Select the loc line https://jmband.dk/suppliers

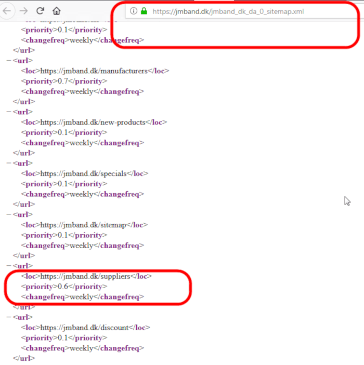86,276
